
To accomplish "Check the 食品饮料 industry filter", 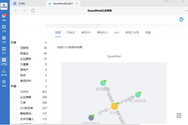I will pos(16,81).
